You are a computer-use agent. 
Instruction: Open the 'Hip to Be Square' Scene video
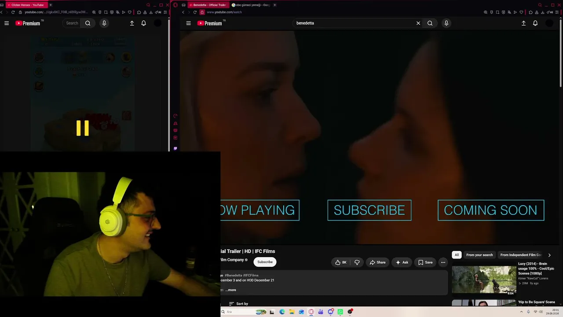(536, 302)
